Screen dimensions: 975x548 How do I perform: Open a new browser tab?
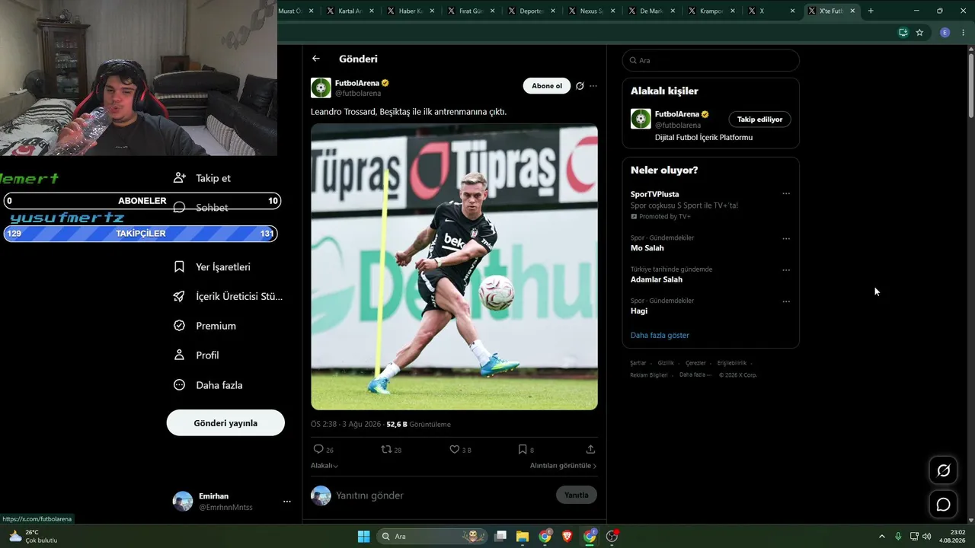coord(871,11)
